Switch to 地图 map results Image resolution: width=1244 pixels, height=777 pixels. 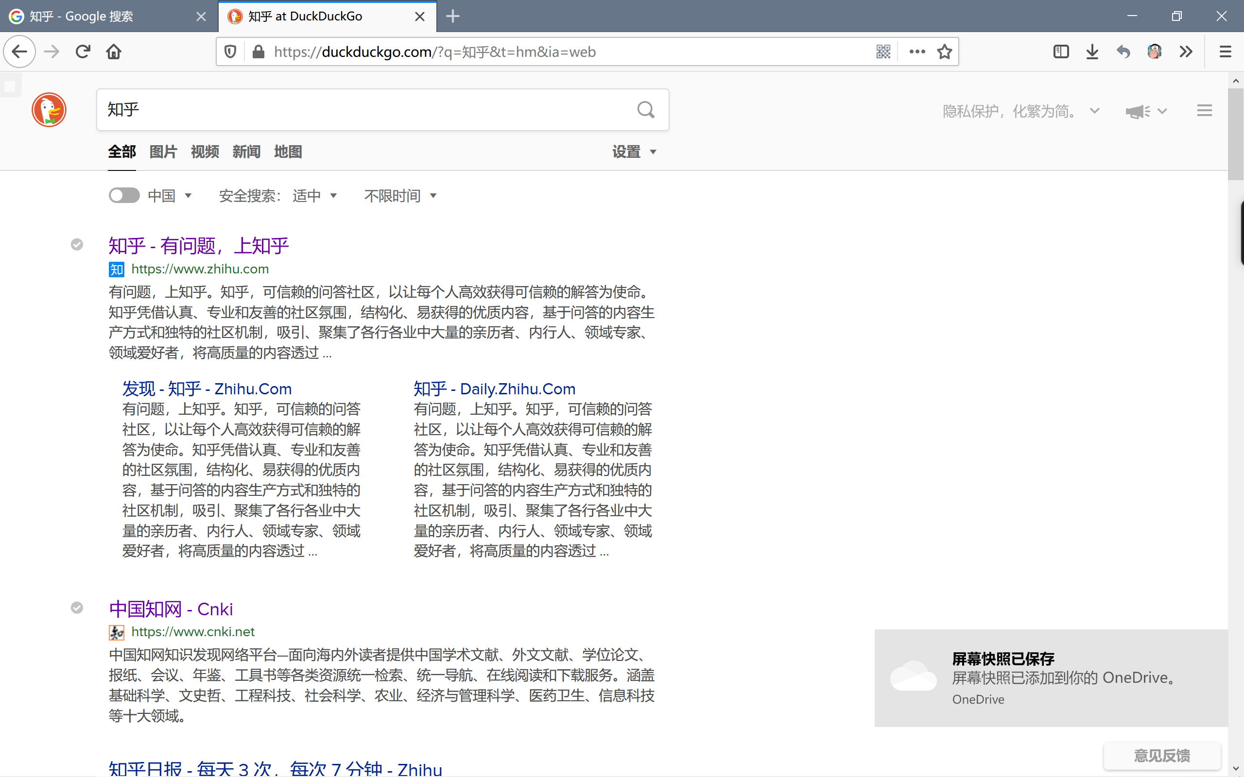[x=288, y=152]
